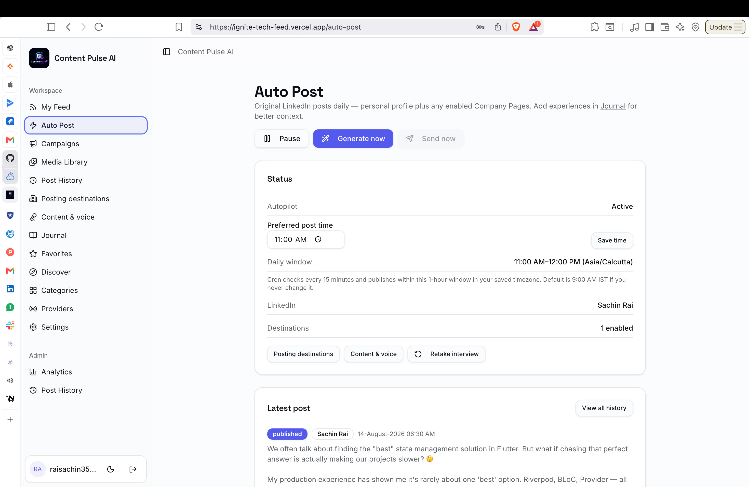The width and height of the screenshot is (749, 487).
Task: Click the Content Pulse AI logo
Action: (39, 58)
